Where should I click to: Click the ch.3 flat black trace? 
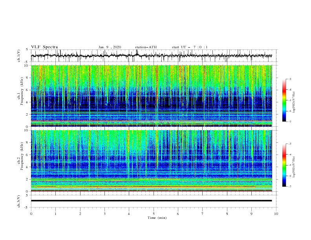[x=151, y=201]
